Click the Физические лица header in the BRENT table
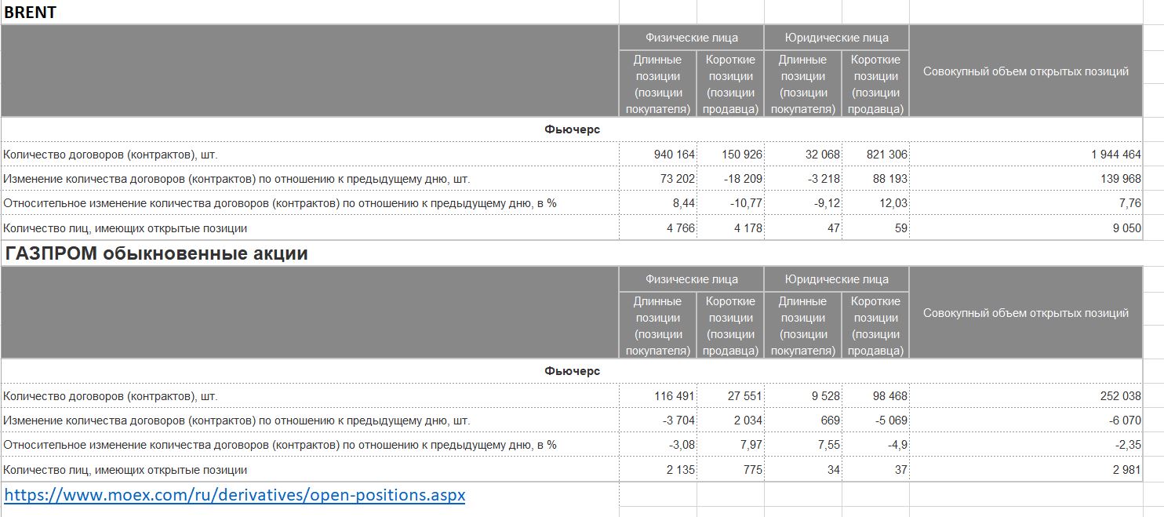The height and width of the screenshot is (517, 1164). coord(691,38)
